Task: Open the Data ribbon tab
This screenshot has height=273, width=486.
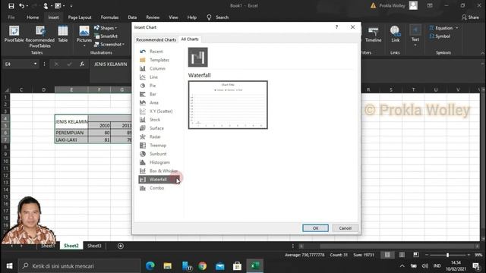Action: (132, 17)
